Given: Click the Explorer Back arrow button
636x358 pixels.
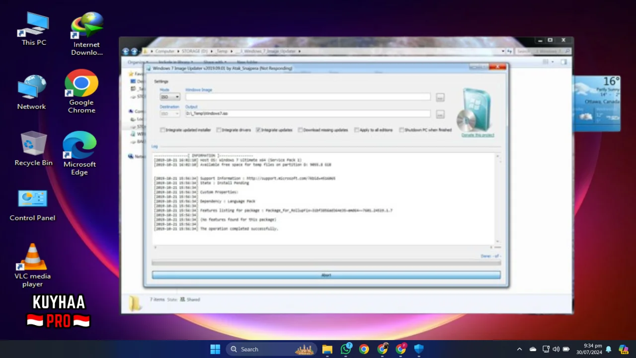Looking at the screenshot, I should click(126, 51).
